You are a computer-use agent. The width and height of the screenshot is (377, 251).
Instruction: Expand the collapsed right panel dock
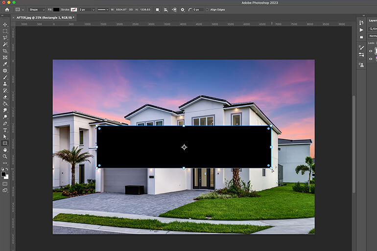click(x=363, y=15)
